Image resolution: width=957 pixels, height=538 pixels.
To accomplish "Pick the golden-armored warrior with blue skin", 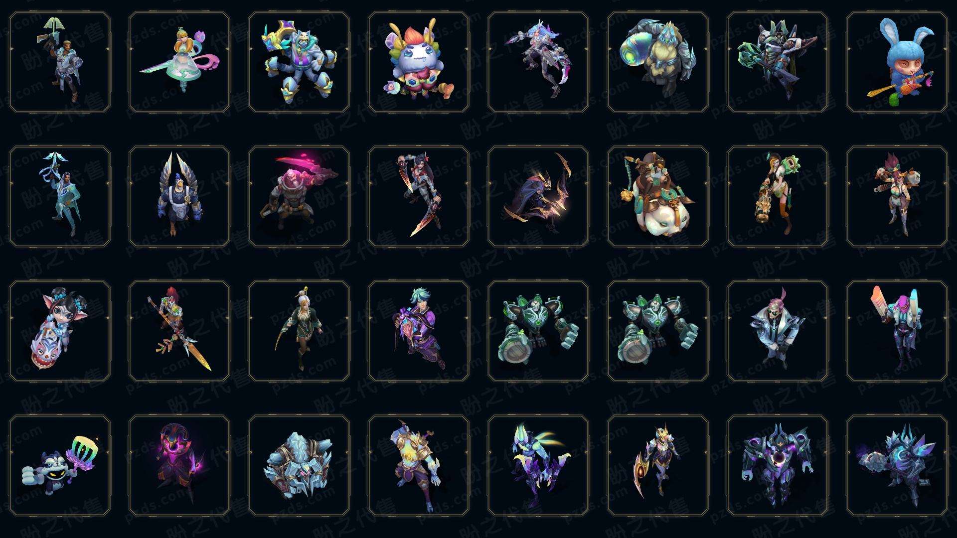I will pyautogui.click(x=418, y=465).
